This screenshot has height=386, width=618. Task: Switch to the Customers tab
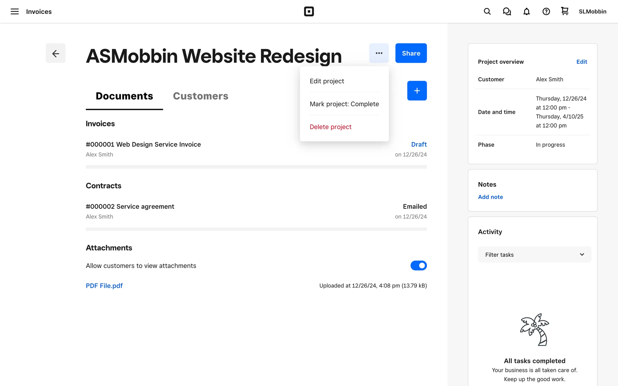tap(201, 96)
